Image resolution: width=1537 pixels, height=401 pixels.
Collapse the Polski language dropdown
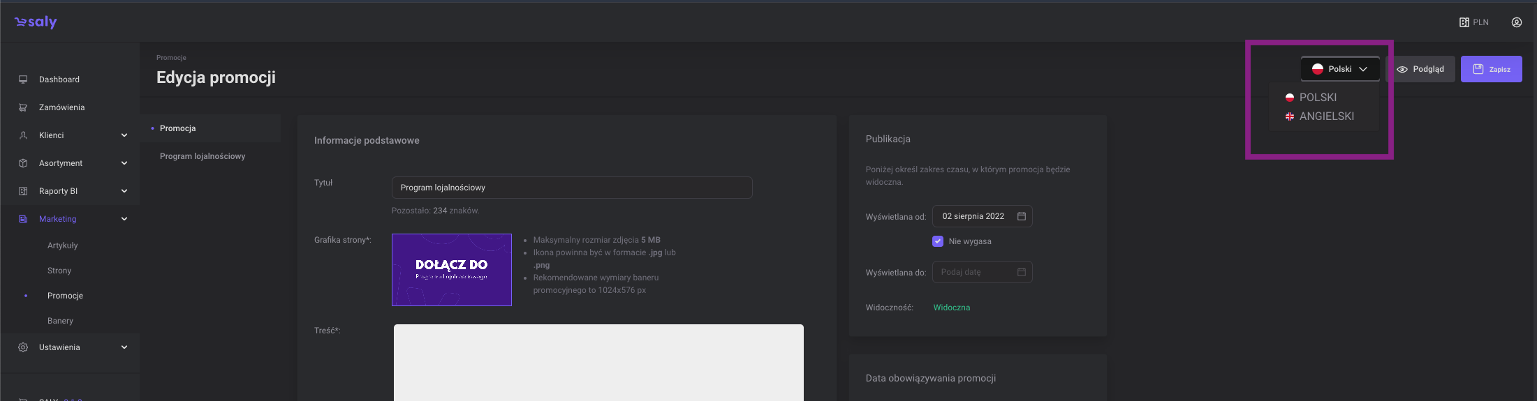pyautogui.click(x=1339, y=69)
